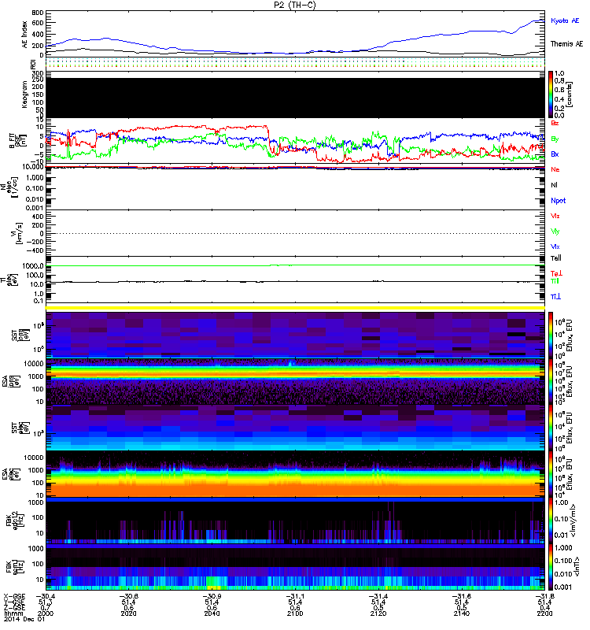
Task: Select the date label 2014 Dec 01
Action: coord(24,619)
